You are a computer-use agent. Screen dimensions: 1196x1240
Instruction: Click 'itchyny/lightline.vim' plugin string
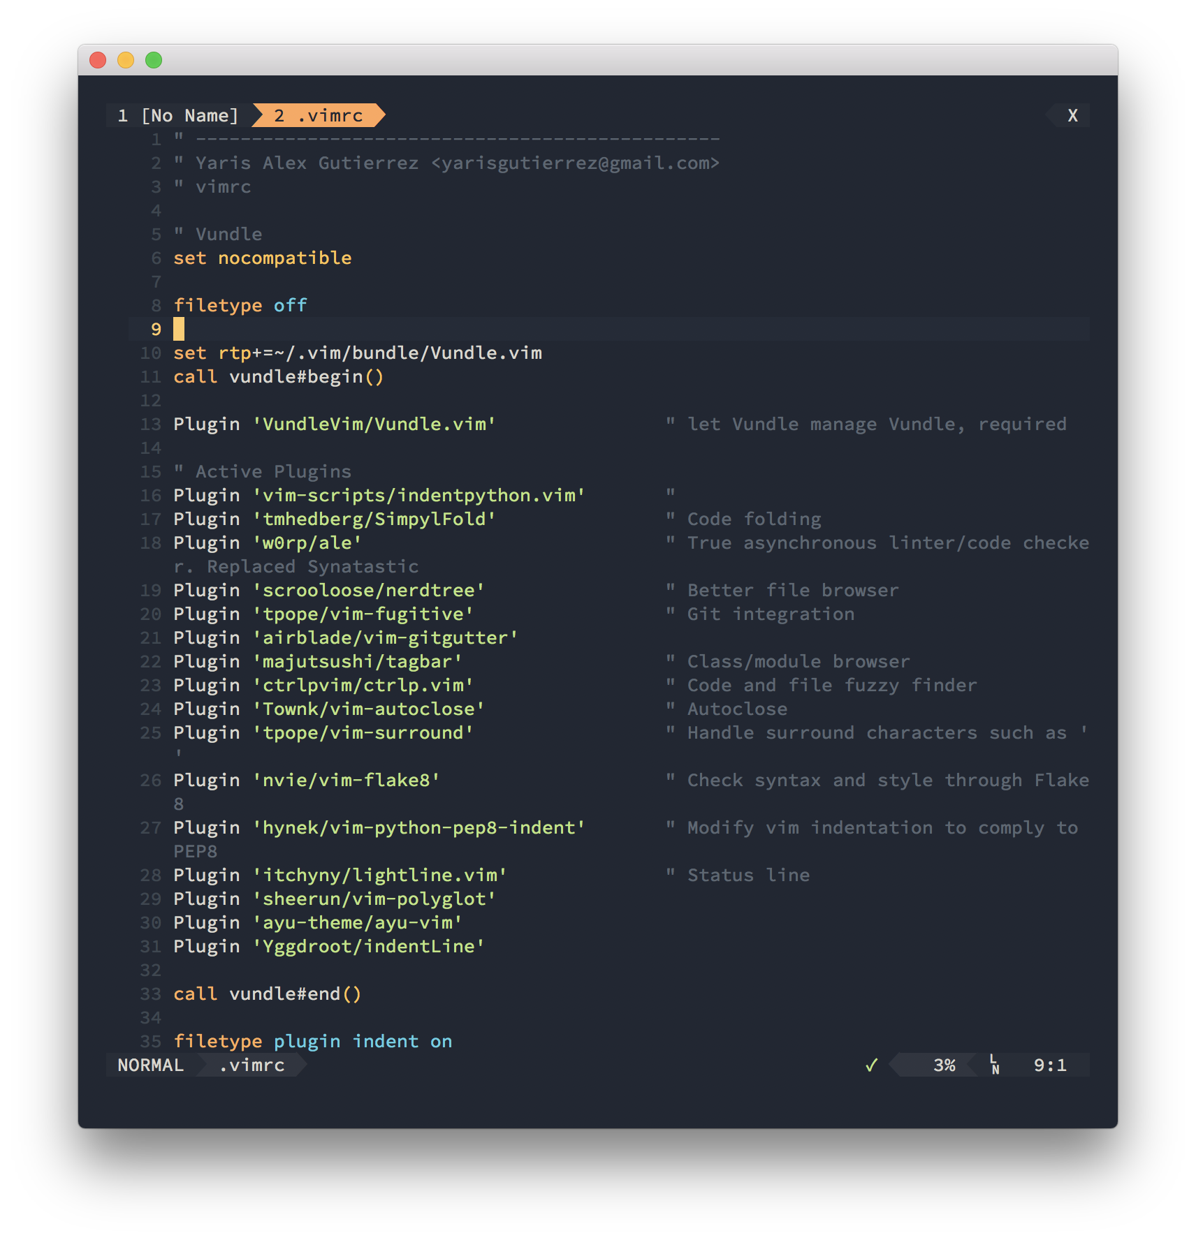[x=380, y=875]
